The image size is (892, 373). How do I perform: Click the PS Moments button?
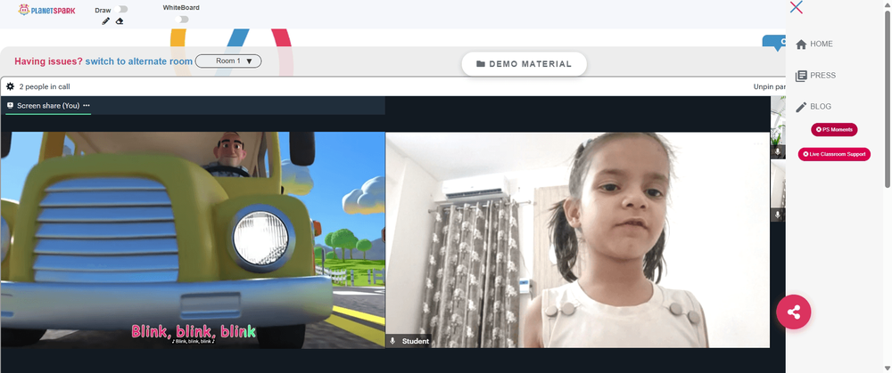tap(834, 130)
